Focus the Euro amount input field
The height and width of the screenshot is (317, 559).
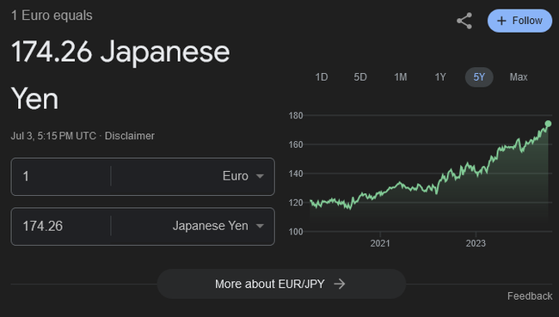click(x=60, y=176)
